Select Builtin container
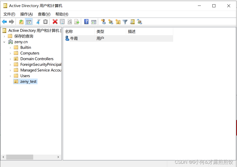Screen dimensions: 237x167 point(26,47)
